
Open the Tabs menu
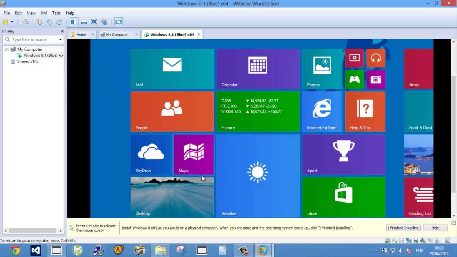tap(56, 13)
